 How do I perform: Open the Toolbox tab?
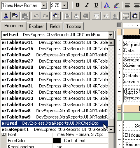74,26
